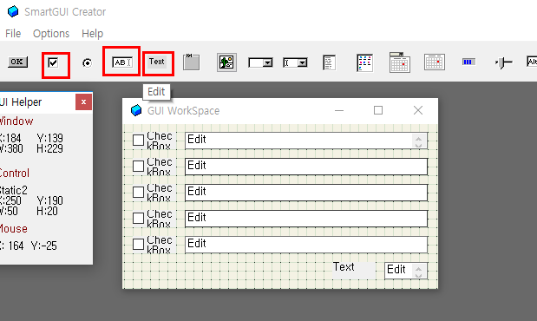Choose the GroupBox control tool
Screen dimensions: 537x321
191,62
